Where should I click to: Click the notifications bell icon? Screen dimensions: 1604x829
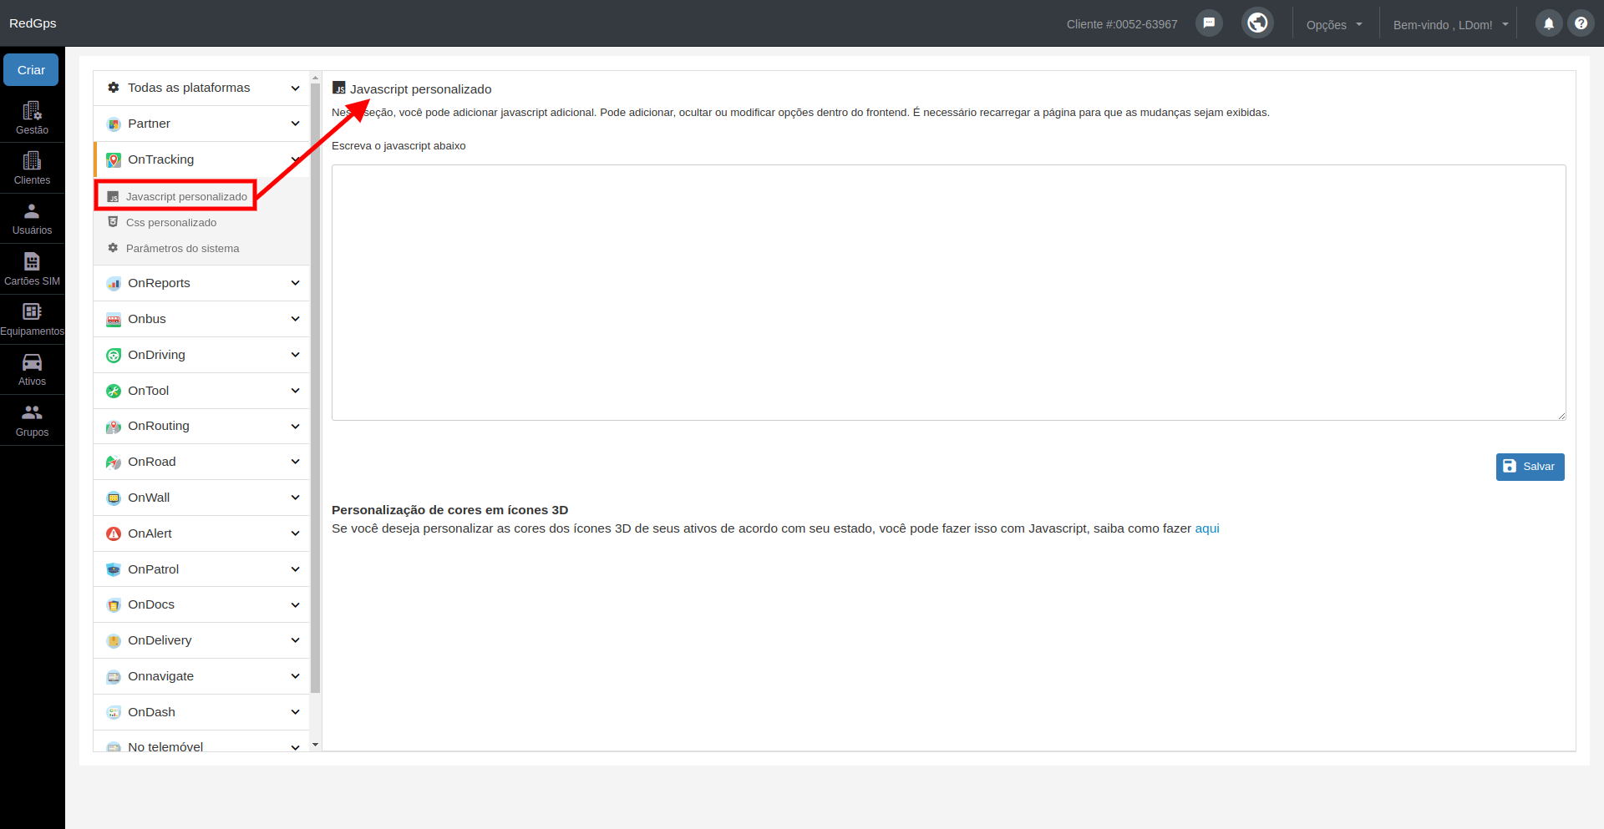tap(1548, 23)
